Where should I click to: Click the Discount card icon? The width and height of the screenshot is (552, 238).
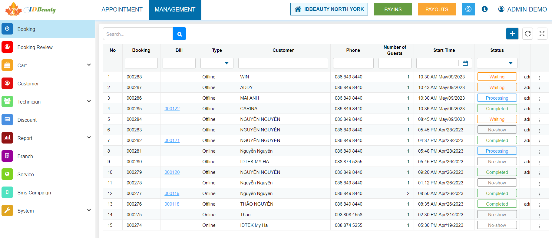7,120
